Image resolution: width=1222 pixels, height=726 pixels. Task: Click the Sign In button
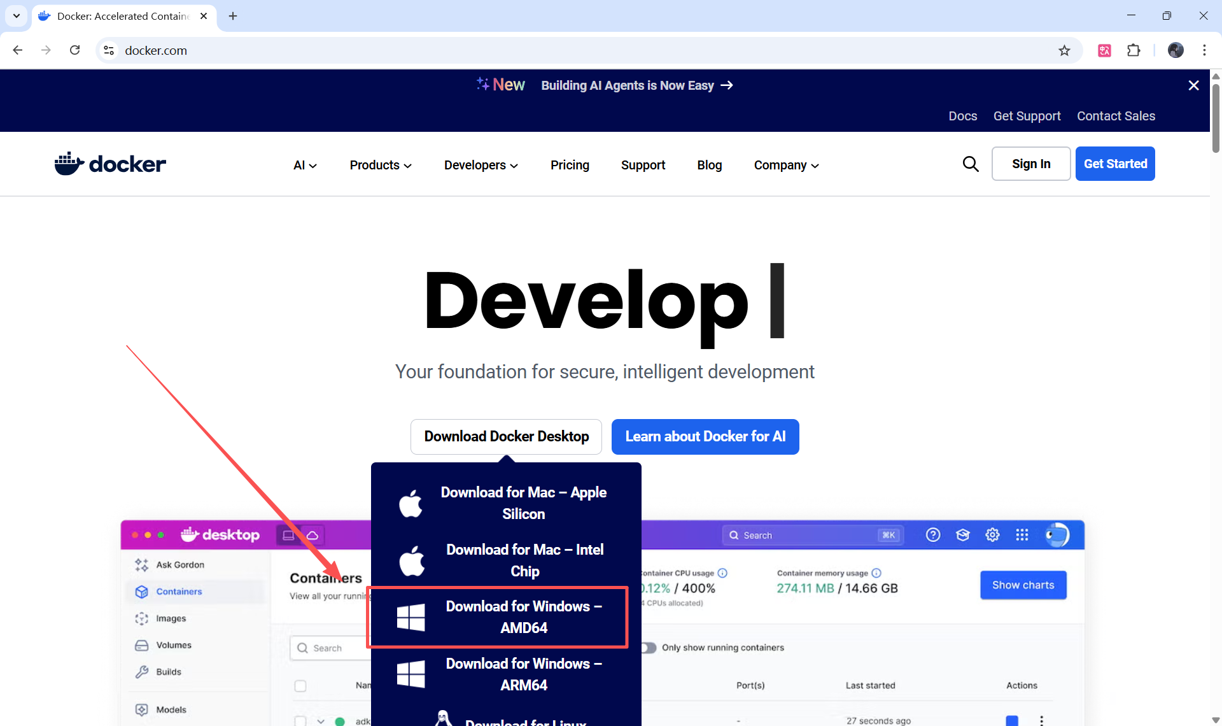click(x=1031, y=164)
